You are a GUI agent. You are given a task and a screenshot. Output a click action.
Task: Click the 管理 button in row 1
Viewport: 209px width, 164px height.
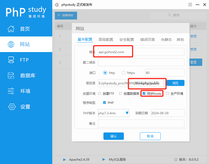(196, 36)
